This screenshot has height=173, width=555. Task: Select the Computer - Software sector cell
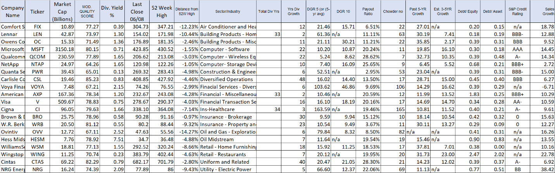[x=228, y=49]
